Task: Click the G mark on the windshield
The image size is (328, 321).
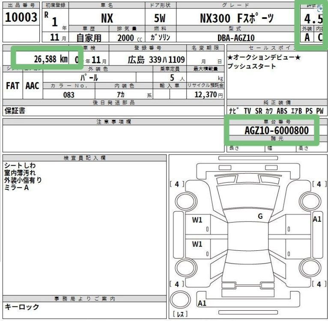Action: pyautogui.click(x=260, y=217)
